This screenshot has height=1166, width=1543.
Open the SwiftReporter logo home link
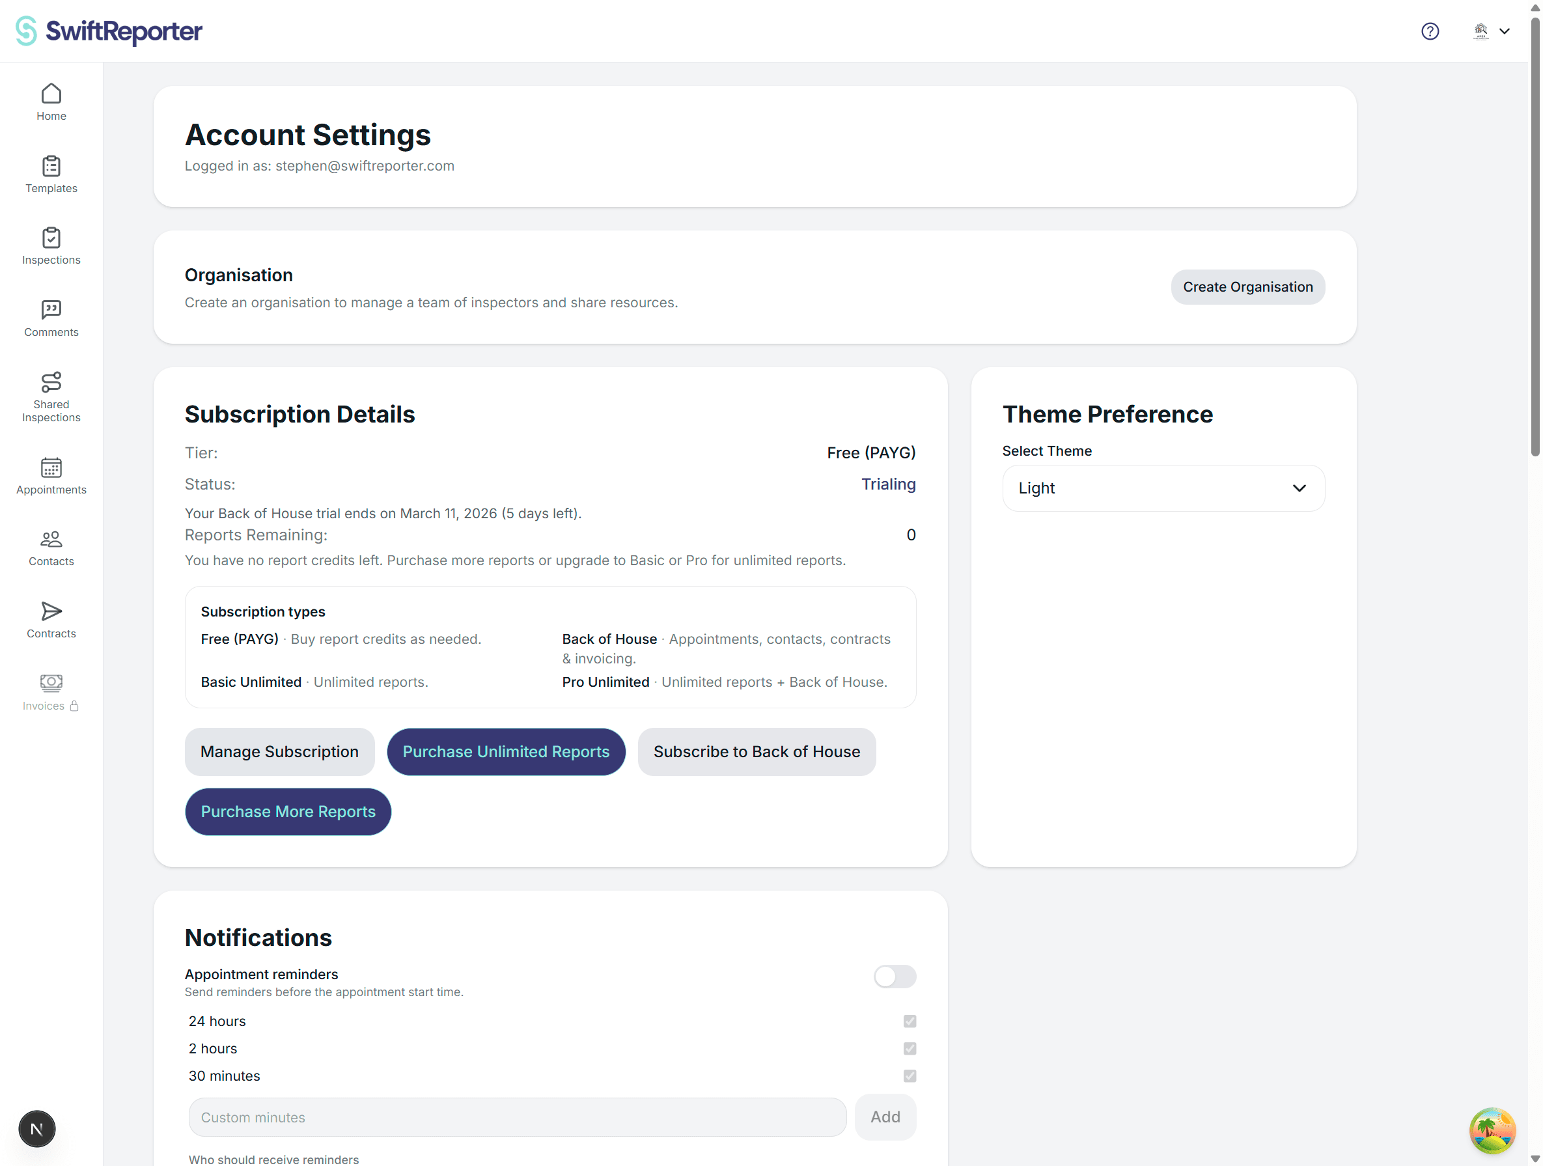coord(109,31)
